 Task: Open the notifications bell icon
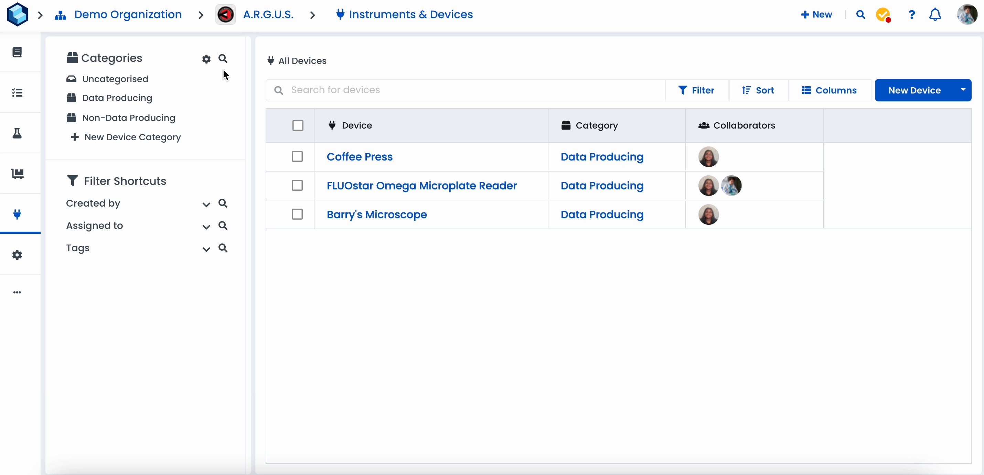pyautogui.click(x=935, y=14)
